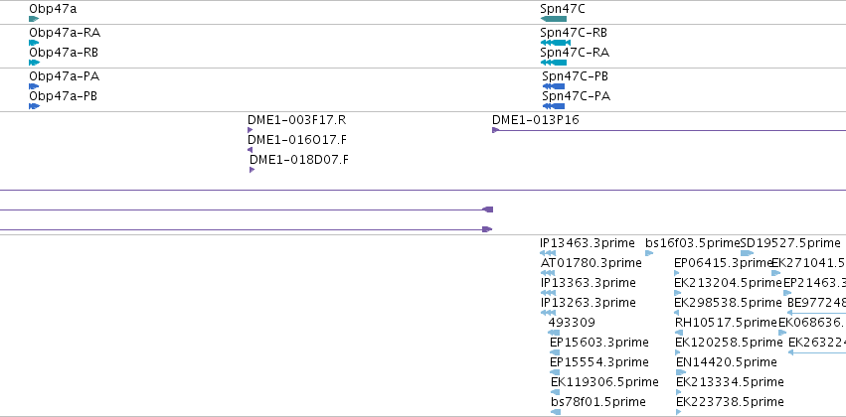
Task: Select the EK068636 EST glyph
Action: point(782,333)
